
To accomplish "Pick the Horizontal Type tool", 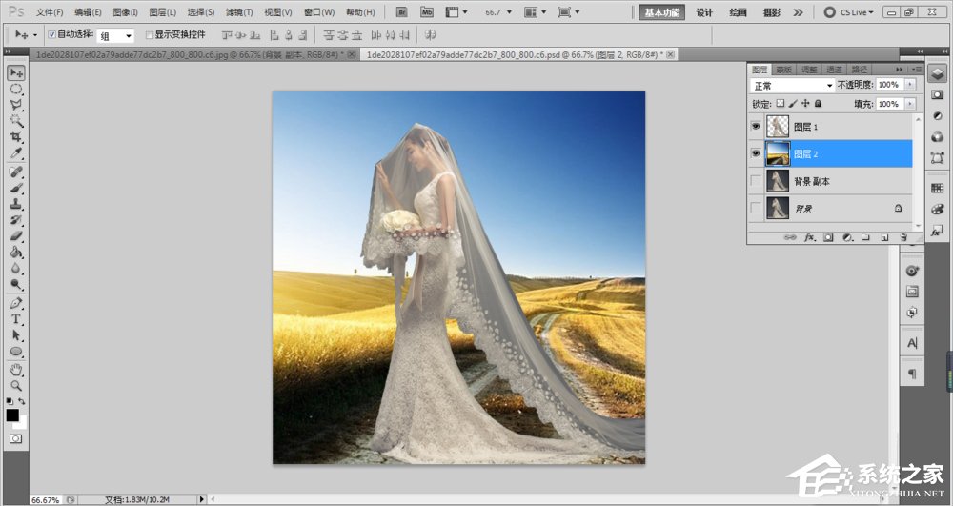I will tap(16, 319).
